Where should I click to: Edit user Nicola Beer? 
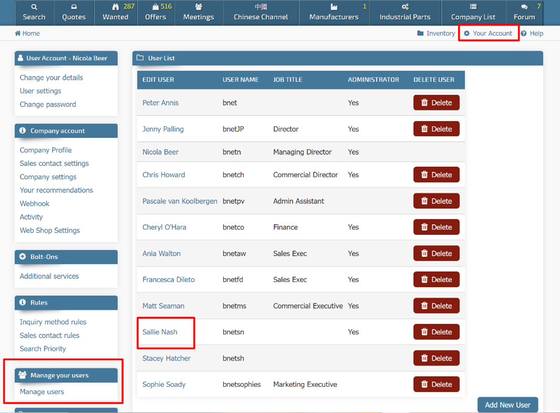coord(160,152)
